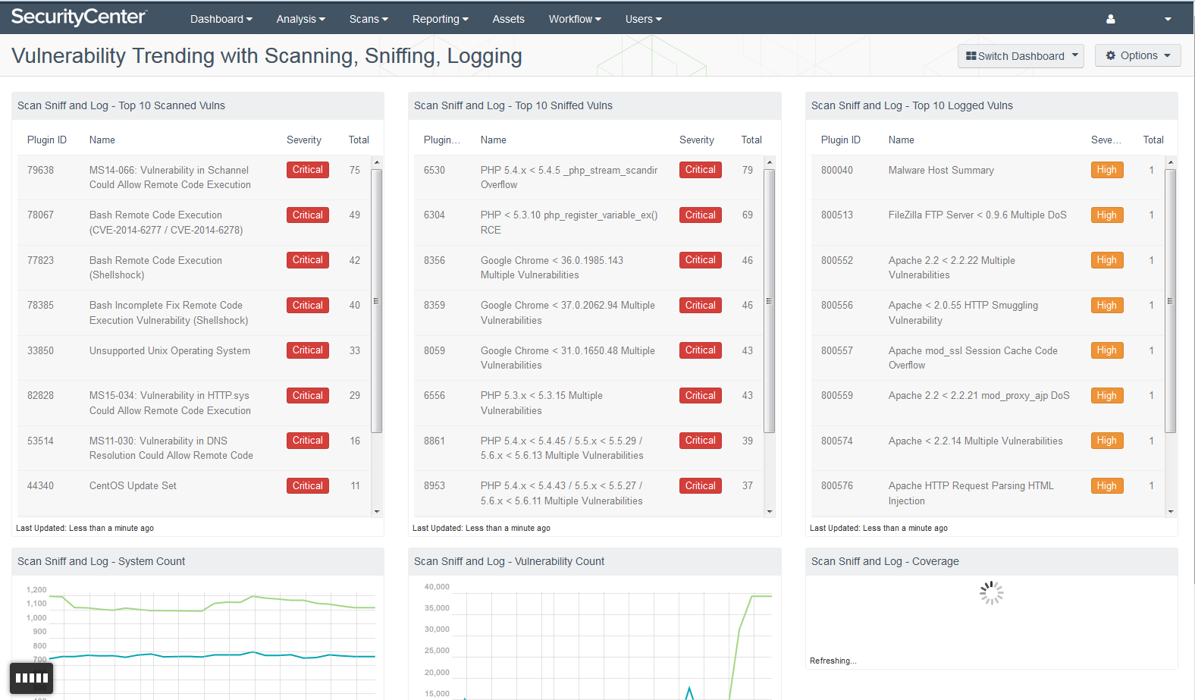Viewport: 1195px width, 700px height.
Task: Click plugin ID 8953
Action: [x=434, y=486]
